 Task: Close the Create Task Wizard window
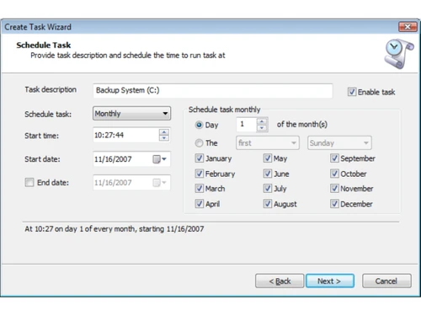click(408, 27)
